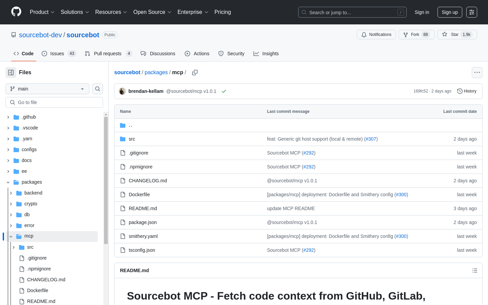Click the parent directory folder icon
The height and width of the screenshot is (305, 488).
pos(123,125)
